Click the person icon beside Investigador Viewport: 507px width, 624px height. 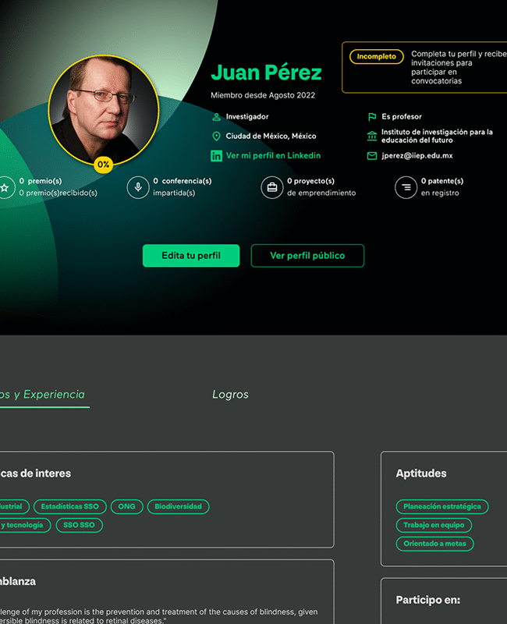click(x=216, y=117)
